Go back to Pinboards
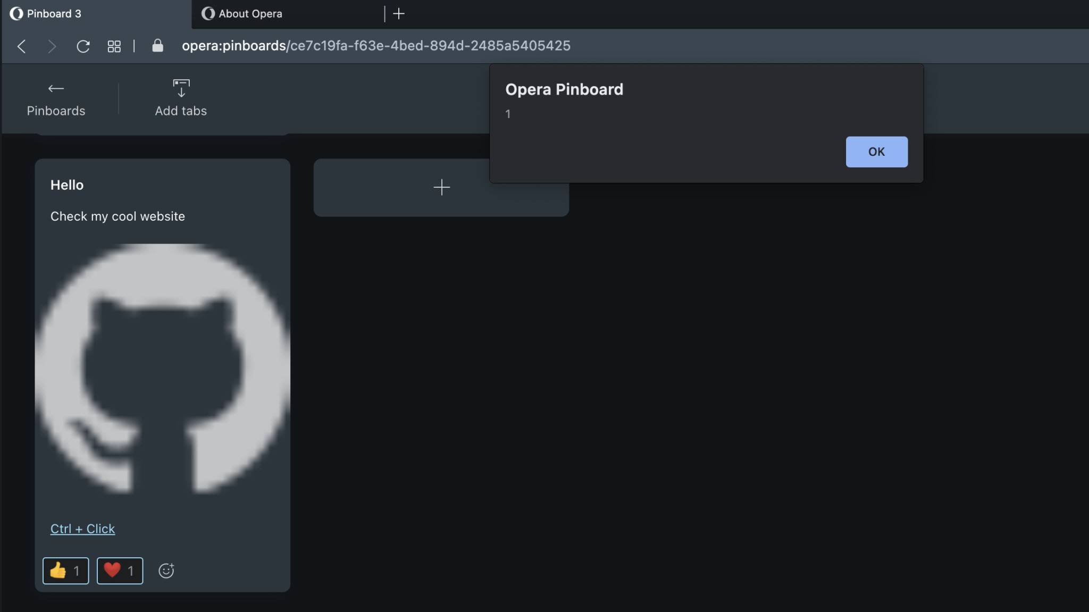The width and height of the screenshot is (1089, 612). click(56, 99)
